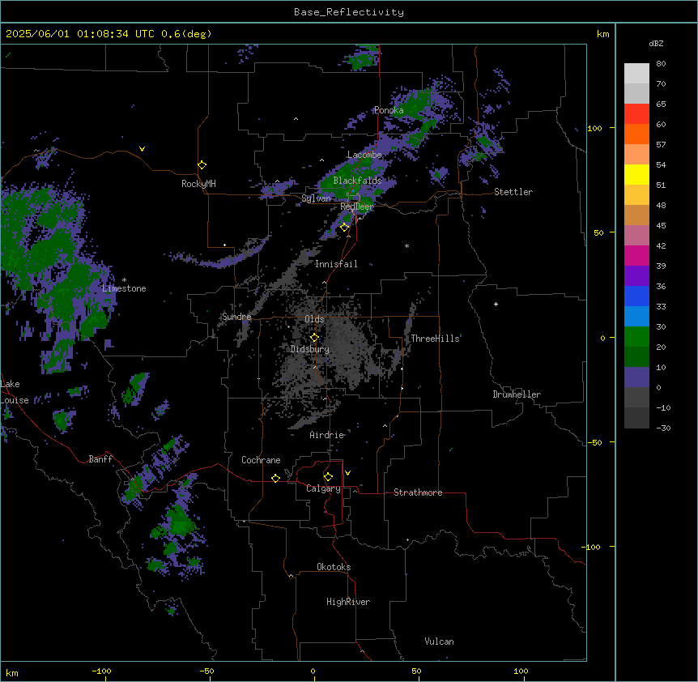698x682 pixels.
Task: Click the light gray 70-80 dBZ swatch
Action: click(x=636, y=74)
